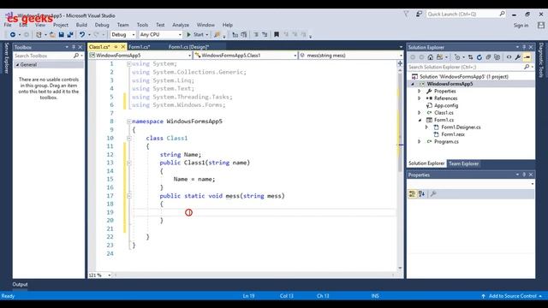Collapse the namespace WindowsFormsApp5 code block
The width and height of the screenshot is (548, 308).
pyautogui.click(x=129, y=121)
